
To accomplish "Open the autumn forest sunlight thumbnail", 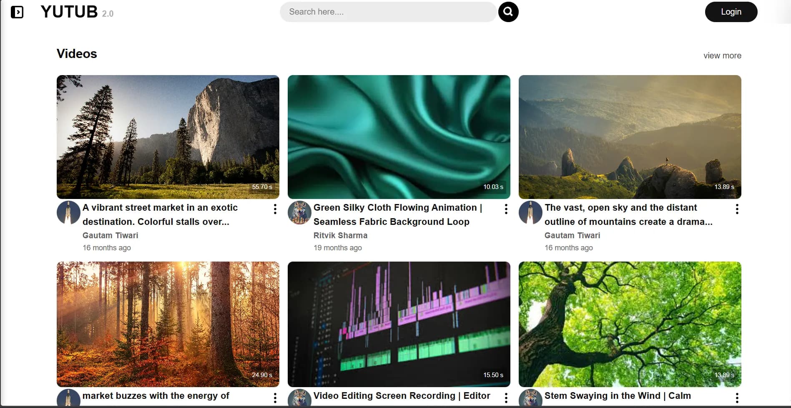I will tap(168, 324).
